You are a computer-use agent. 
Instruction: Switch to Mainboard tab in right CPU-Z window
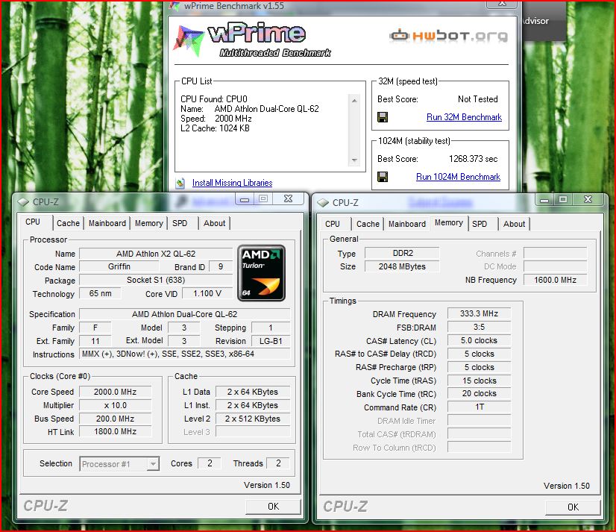[407, 224]
